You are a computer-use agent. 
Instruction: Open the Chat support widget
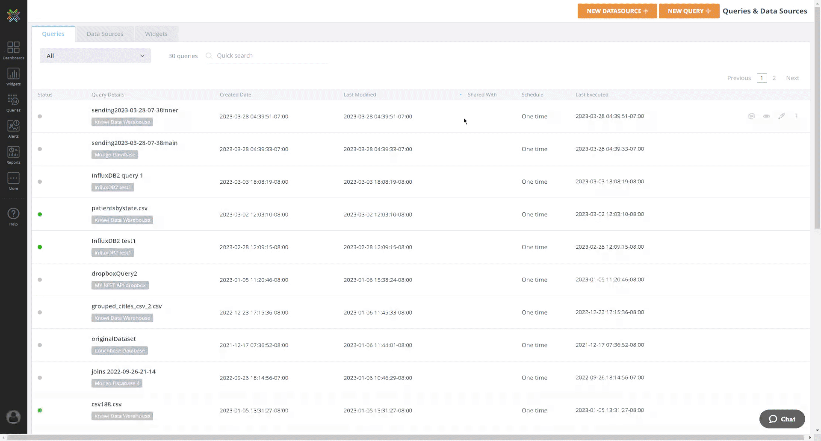[x=782, y=419]
